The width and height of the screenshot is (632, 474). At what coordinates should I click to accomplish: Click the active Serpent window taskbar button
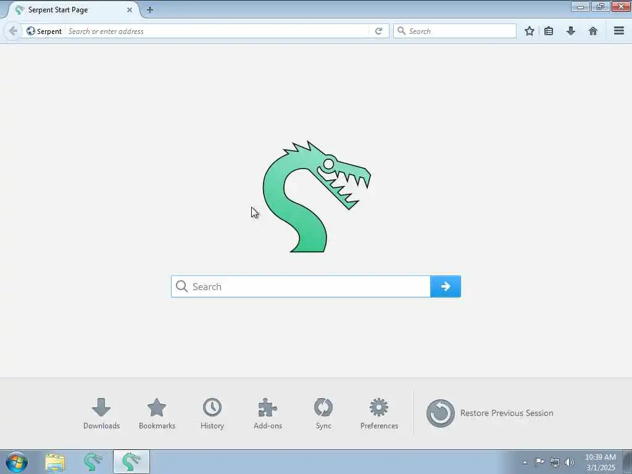coord(131,462)
